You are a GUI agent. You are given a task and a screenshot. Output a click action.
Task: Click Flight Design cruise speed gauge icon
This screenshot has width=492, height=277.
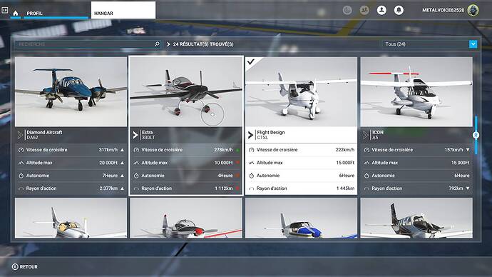pyautogui.click(x=251, y=150)
